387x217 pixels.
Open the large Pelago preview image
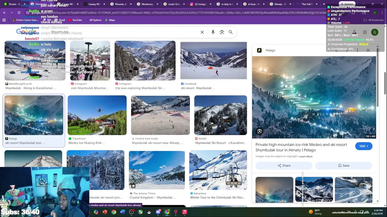click(x=314, y=97)
